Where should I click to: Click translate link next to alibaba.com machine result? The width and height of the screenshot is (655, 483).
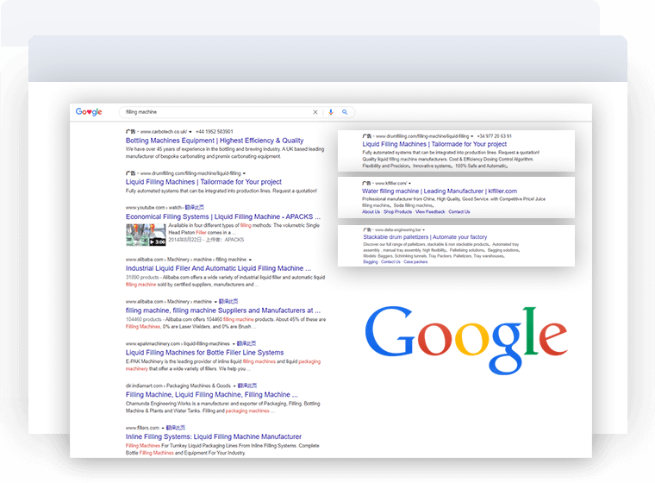point(228,302)
